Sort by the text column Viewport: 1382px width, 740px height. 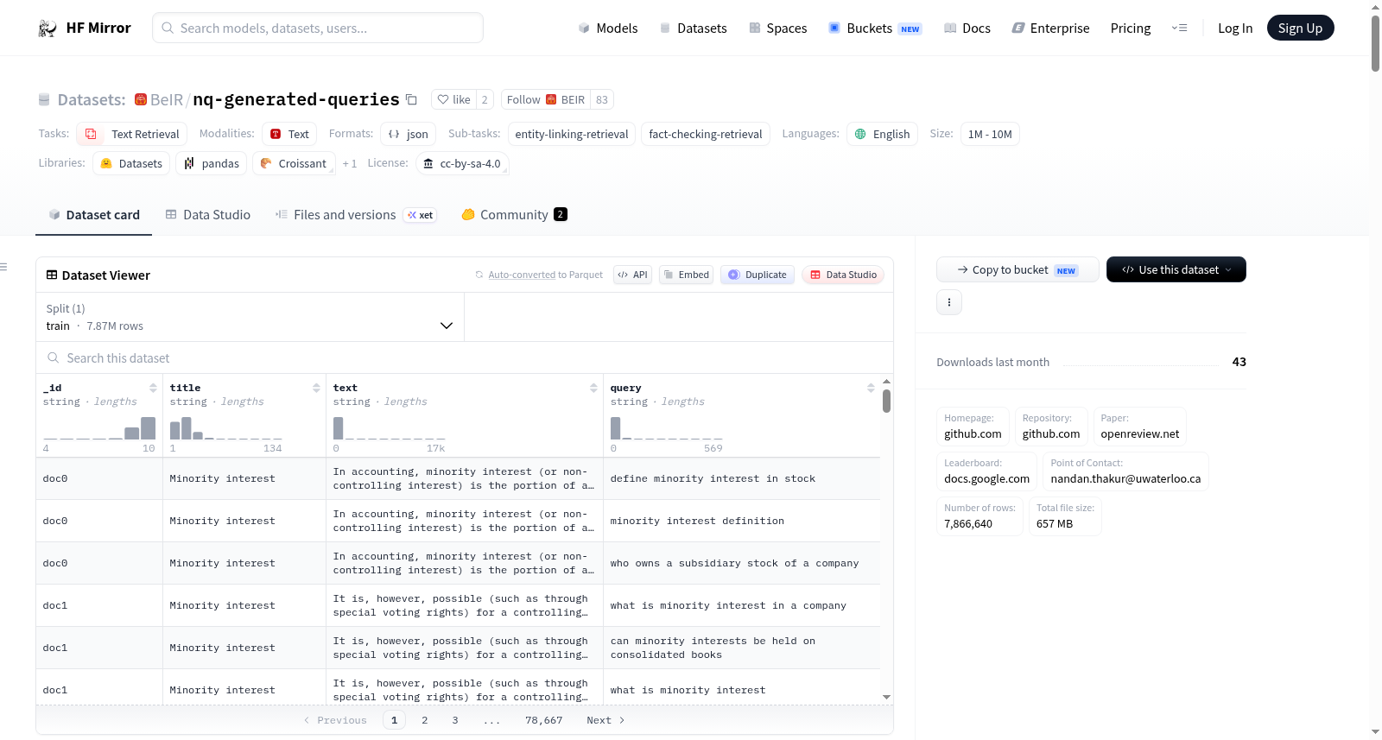point(593,388)
